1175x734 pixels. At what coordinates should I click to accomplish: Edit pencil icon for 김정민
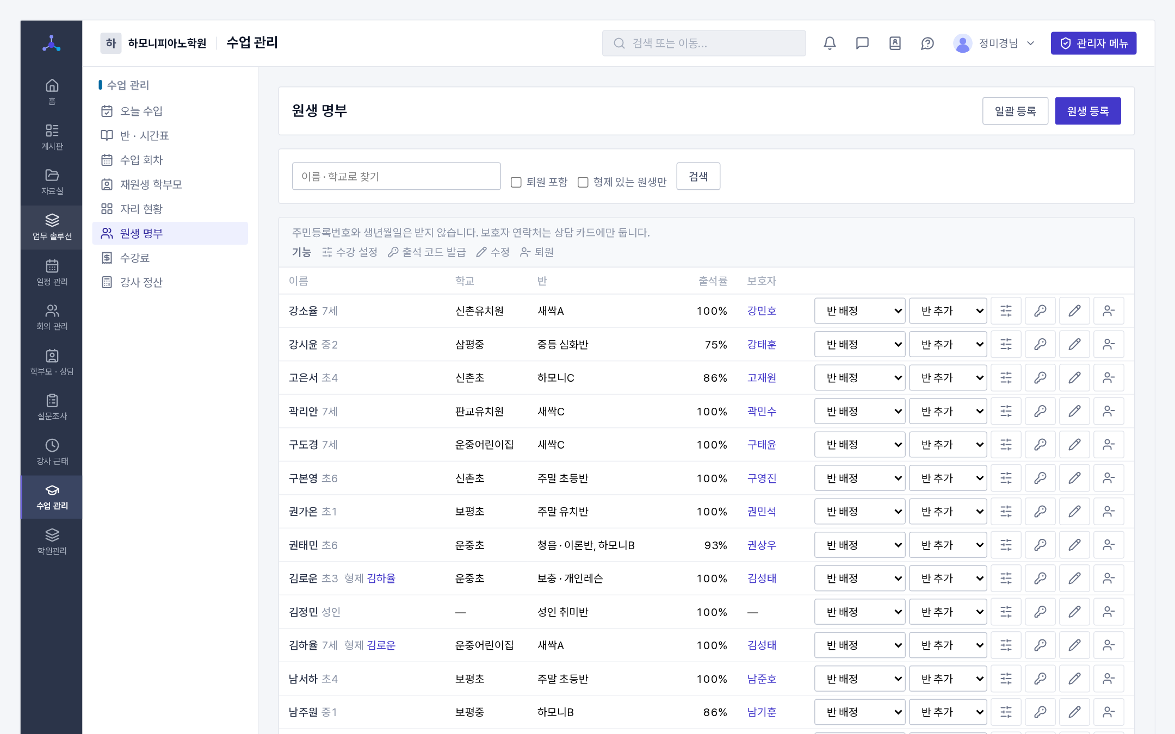click(1074, 612)
